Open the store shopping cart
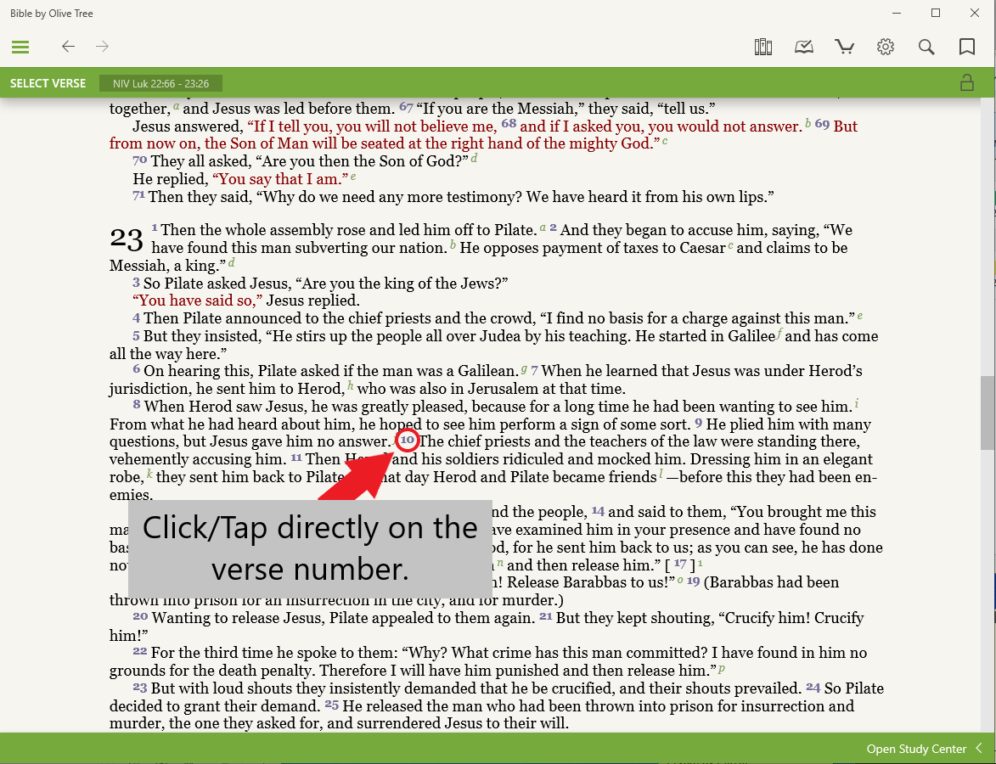The image size is (996, 764). click(x=845, y=47)
